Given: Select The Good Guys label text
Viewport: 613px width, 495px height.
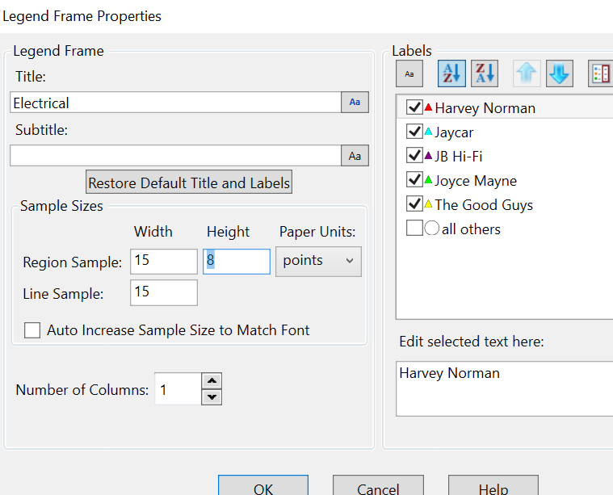Looking at the screenshot, I should pos(484,205).
